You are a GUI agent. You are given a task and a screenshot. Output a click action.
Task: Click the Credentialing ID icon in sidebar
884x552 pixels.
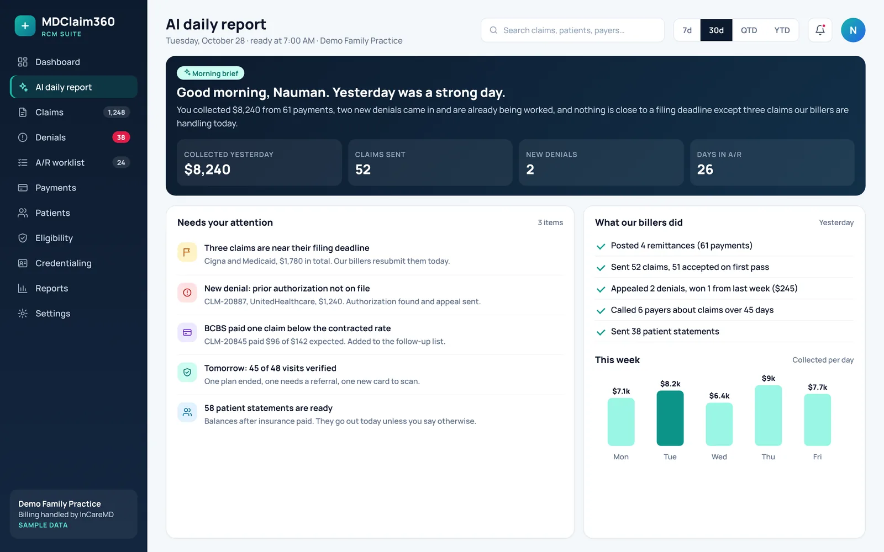click(x=23, y=263)
